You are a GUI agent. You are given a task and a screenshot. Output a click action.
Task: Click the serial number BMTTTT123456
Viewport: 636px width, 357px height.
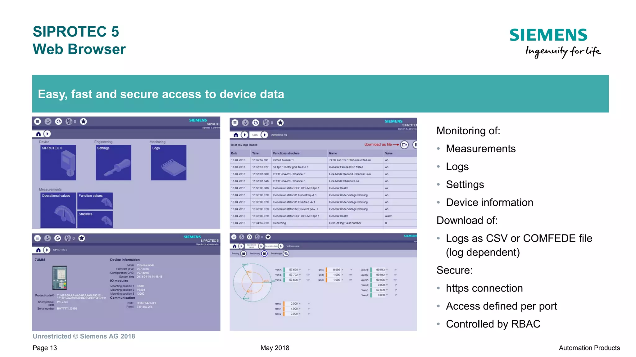(67, 309)
